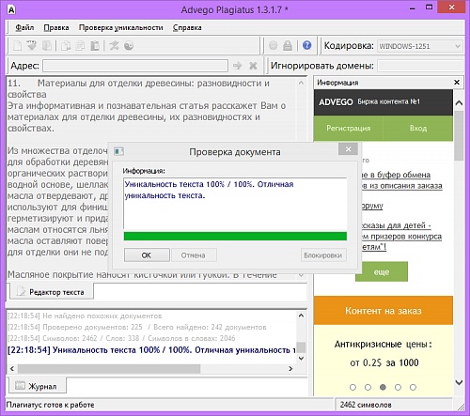Click the Advego app icon in title bar
Image resolution: width=470 pixels, height=416 pixels.
[11, 10]
